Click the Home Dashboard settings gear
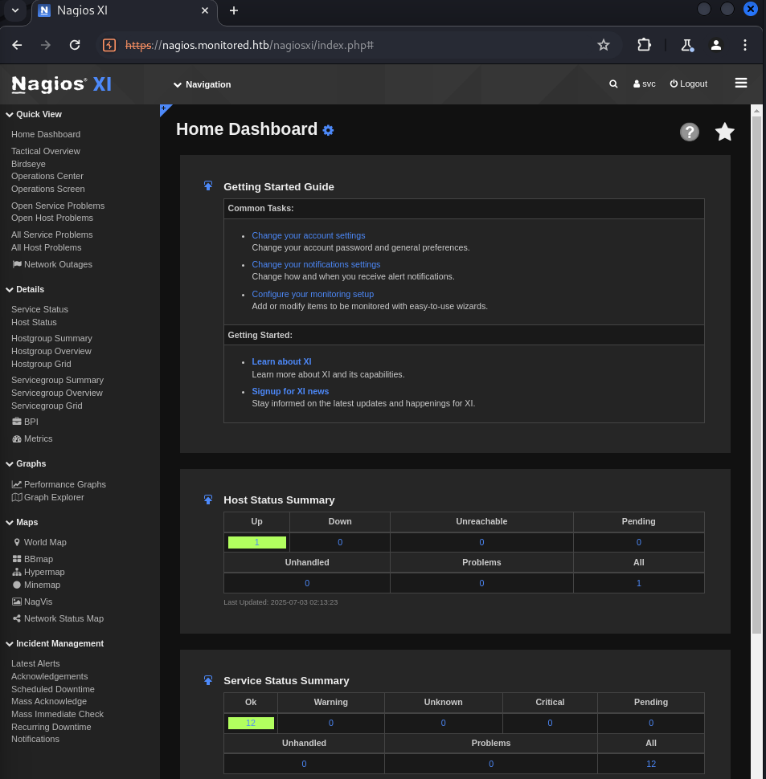 click(x=328, y=130)
